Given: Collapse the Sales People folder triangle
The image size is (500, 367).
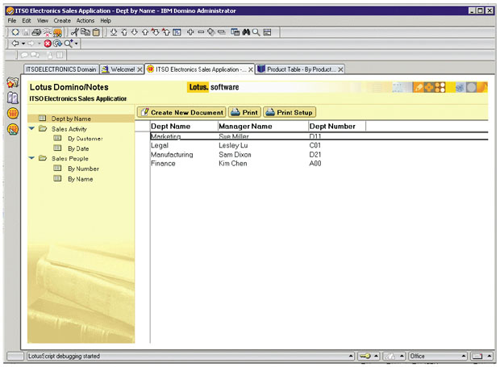Looking at the screenshot, I should point(32,158).
